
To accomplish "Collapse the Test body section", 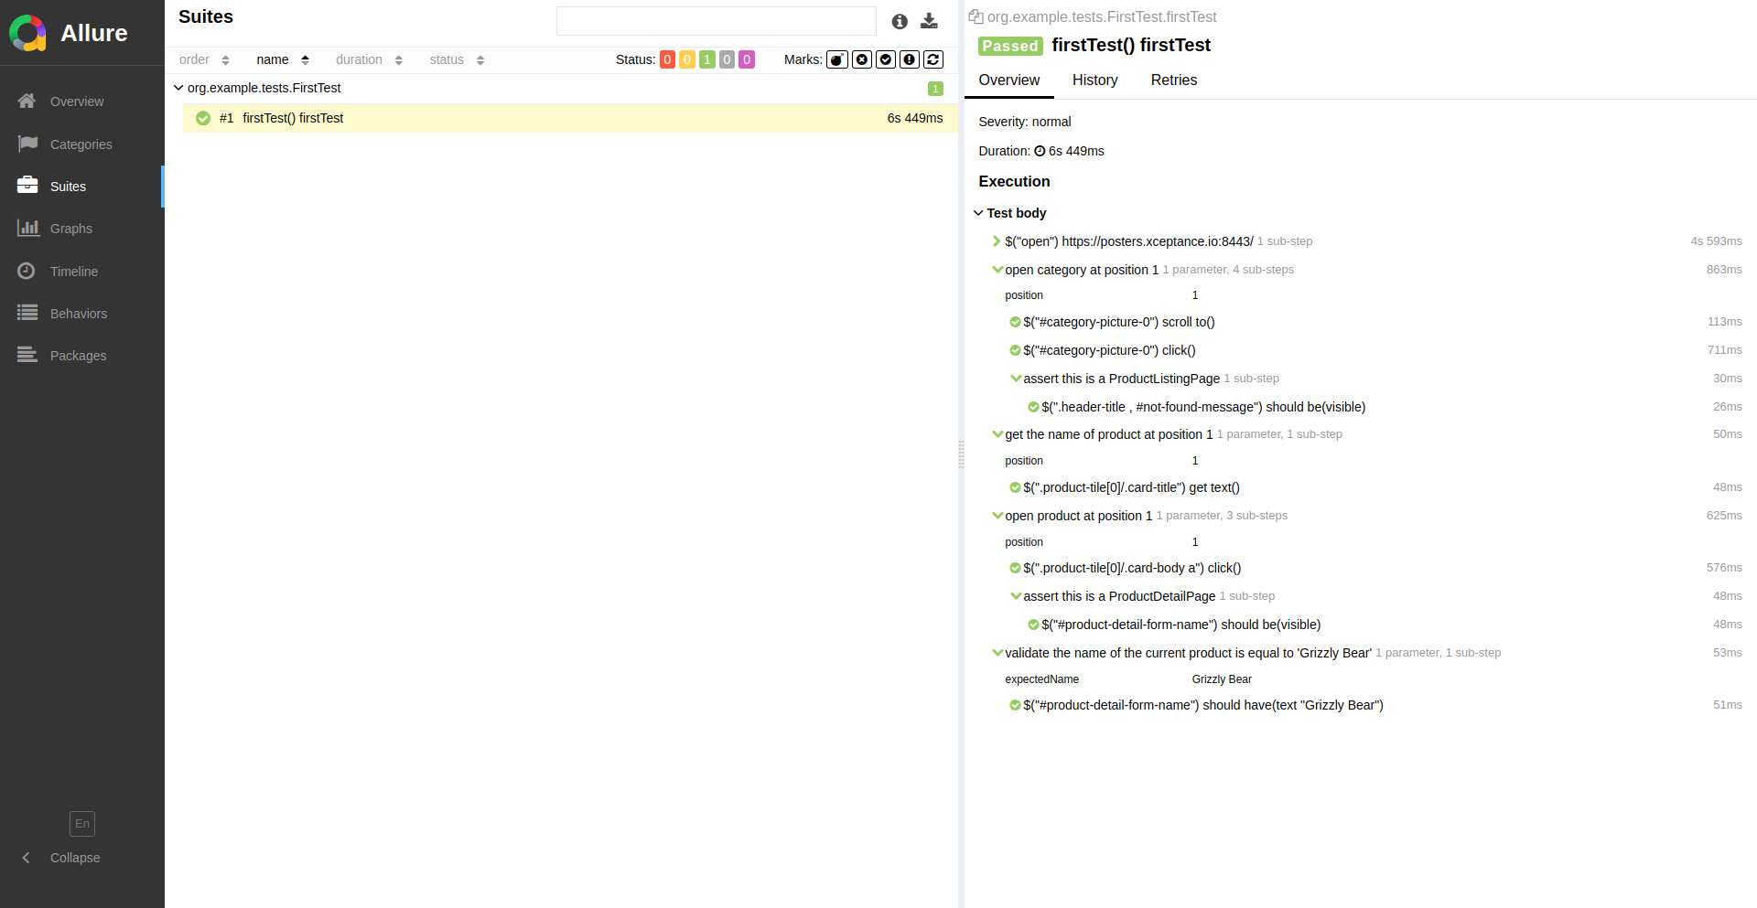I will tap(978, 213).
